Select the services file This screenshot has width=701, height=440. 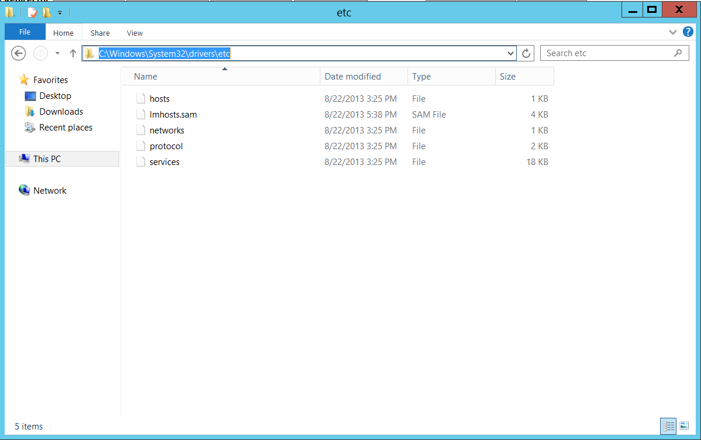click(164, 162)
